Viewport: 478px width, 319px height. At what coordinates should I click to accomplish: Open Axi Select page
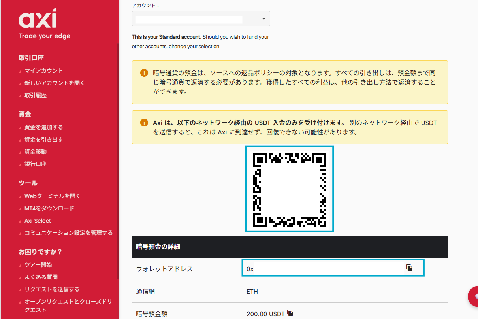tap(38, 221)
